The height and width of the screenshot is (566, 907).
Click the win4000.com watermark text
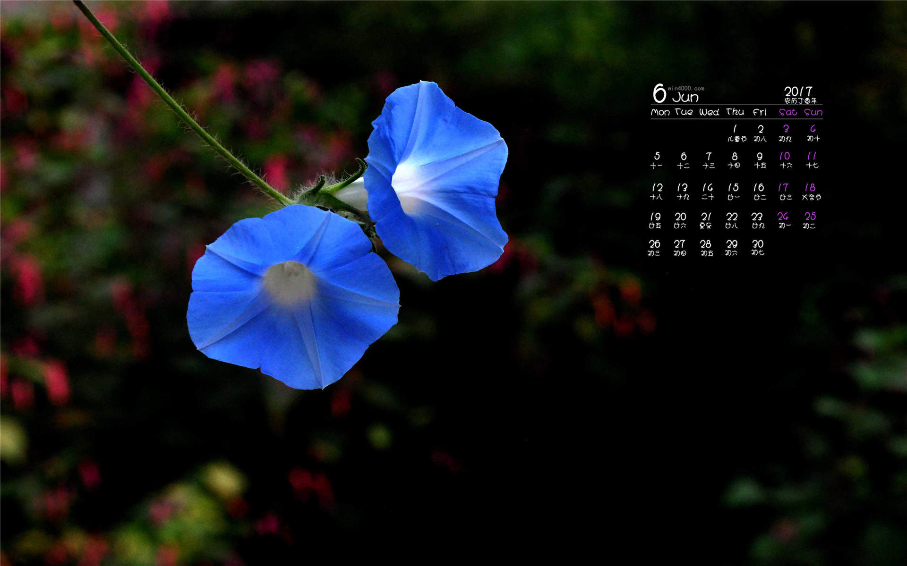coord(686,88)
